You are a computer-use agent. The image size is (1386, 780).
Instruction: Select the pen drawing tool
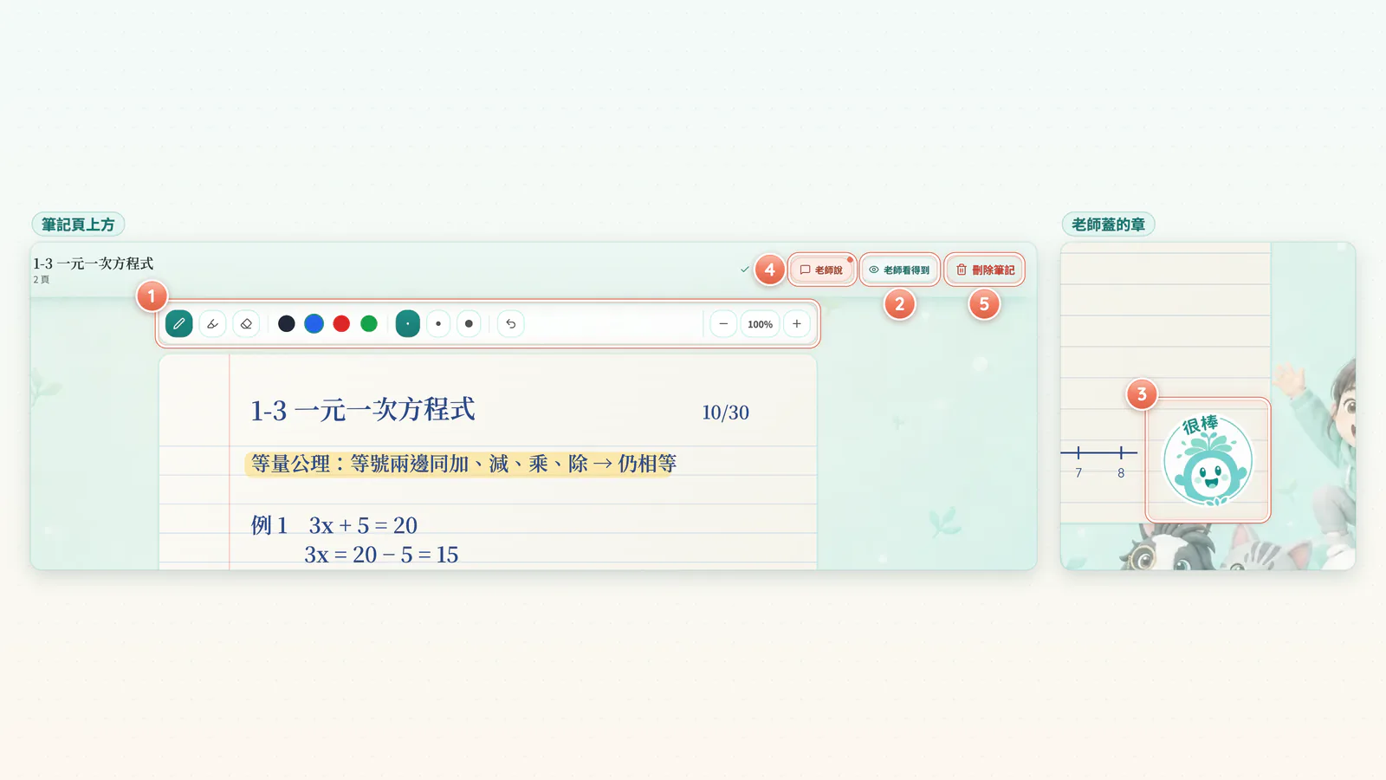(x=178, y=324)
